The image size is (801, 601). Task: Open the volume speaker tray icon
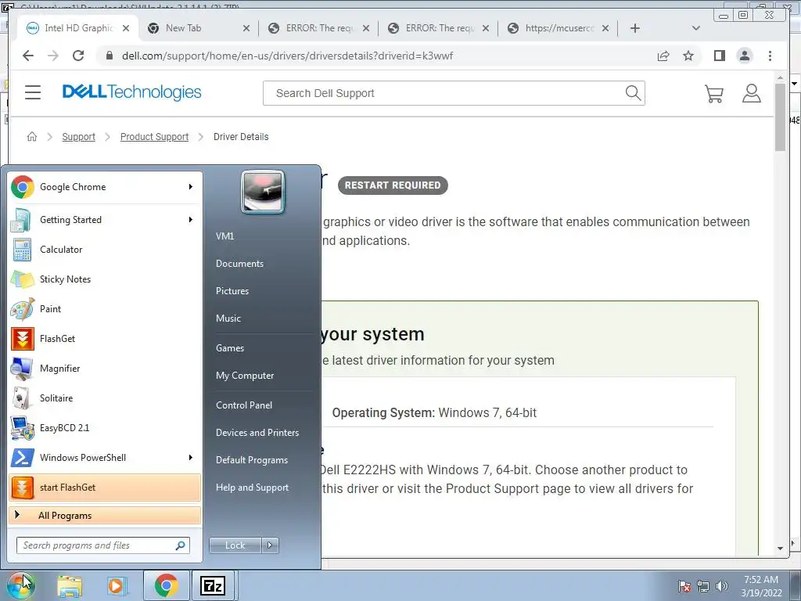(722, 587)
